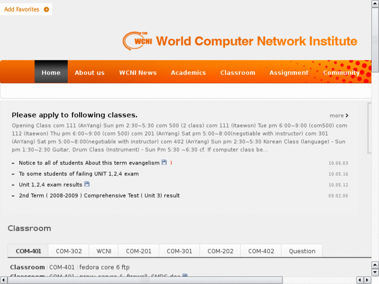The width and height of the screenshot is (379, 284).
Task: Open the Academics menu
Action: [x=188, y=73]
